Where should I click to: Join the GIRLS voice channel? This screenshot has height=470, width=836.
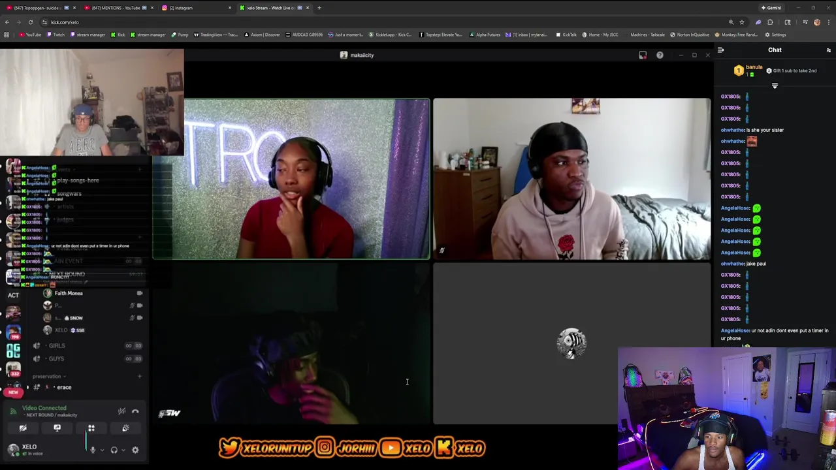point(57,345)
